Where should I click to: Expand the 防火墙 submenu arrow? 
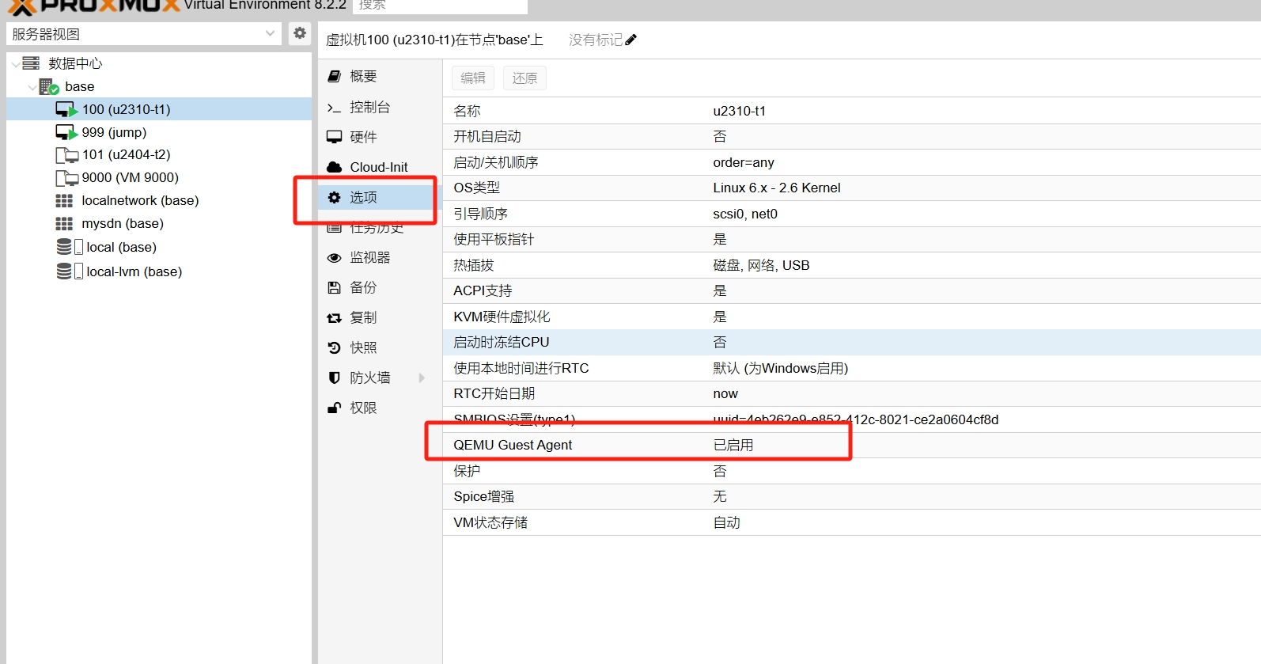(x=422, y=378)
